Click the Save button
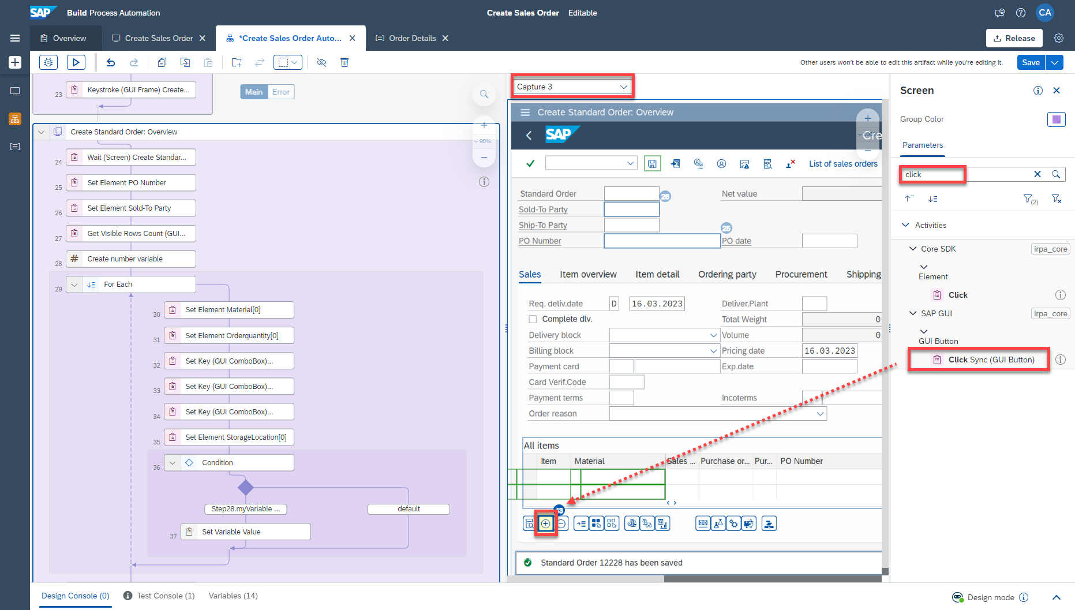Screen dimensions: 1075x610 pos(1031,62)
